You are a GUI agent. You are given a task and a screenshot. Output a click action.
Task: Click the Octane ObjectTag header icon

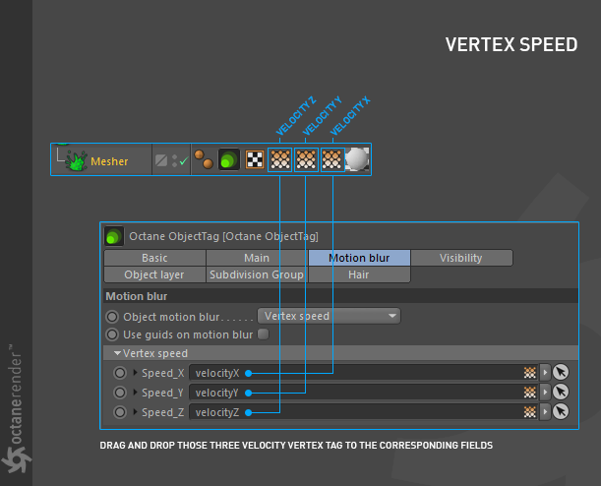pyautogui.click(x=114, y=236)
